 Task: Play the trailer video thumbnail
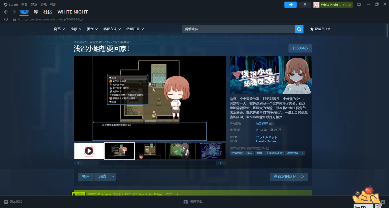point(89,151)
